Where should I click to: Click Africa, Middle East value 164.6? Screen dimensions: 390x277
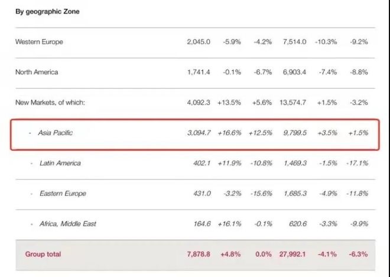pyautogui.click(x=202, y=224)
